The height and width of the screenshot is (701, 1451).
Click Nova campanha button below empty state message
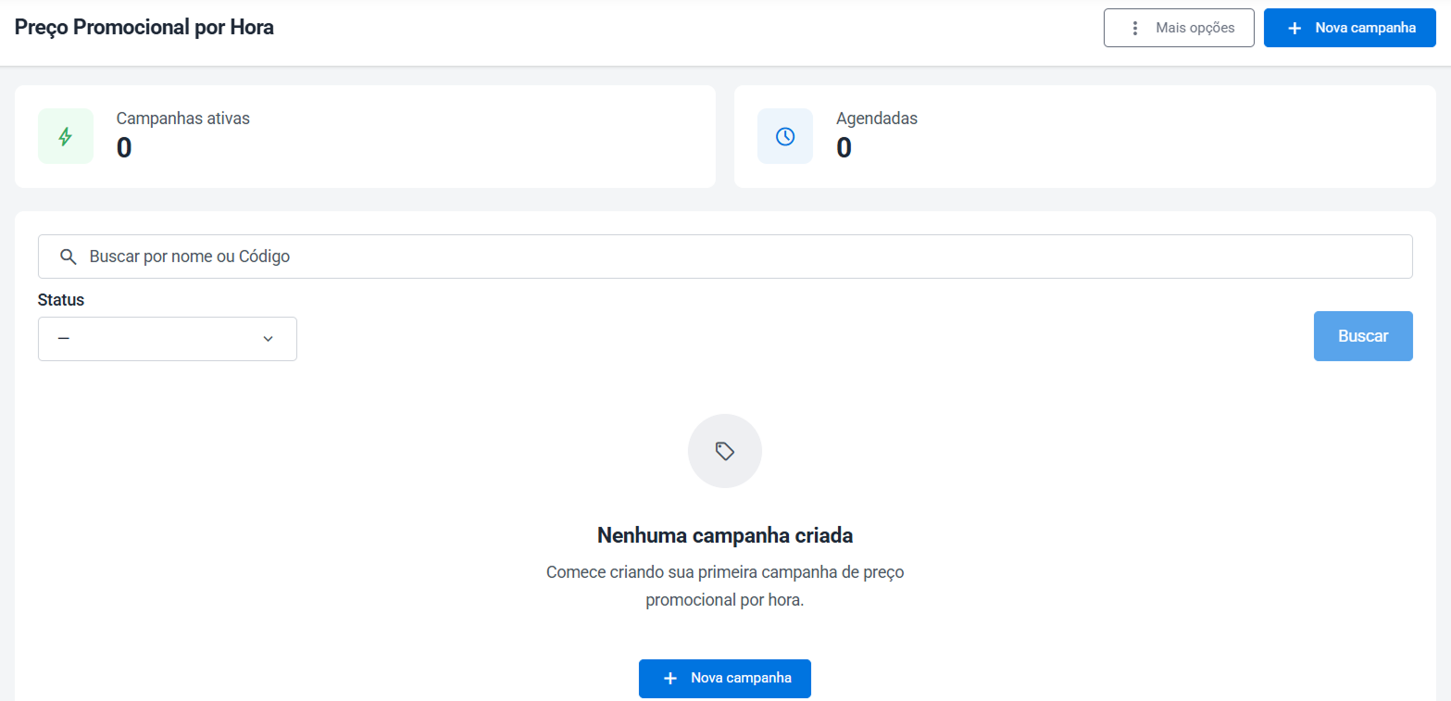pyautogui.click(x=725, y=679)
